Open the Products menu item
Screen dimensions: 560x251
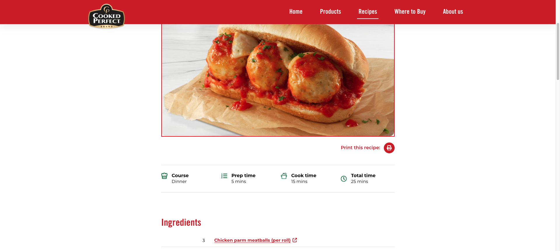coord(330,12)
